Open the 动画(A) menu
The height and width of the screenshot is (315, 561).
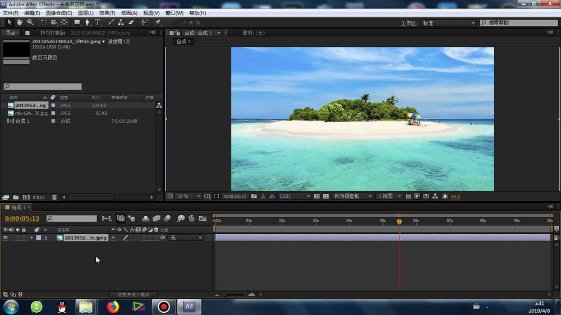click(x=130, y=13)
